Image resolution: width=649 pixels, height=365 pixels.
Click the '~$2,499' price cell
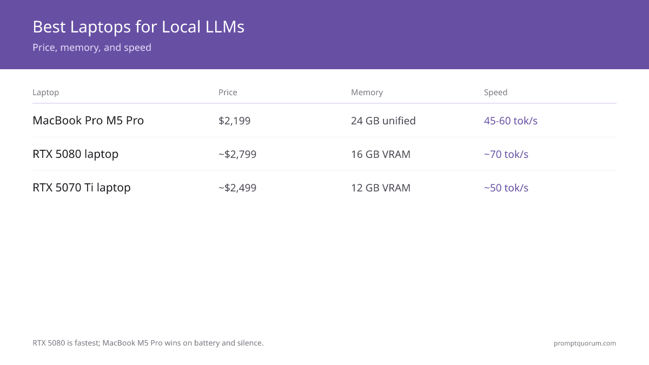(237, 188)
